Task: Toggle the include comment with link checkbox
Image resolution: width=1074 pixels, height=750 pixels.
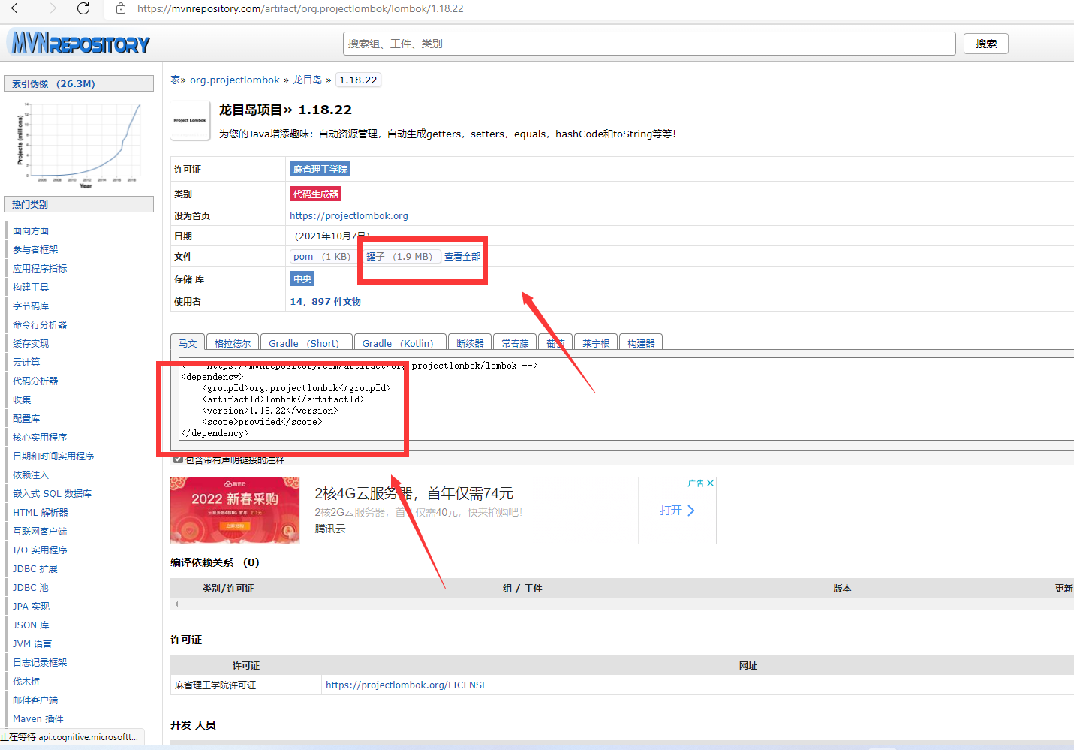Action: [x=178, y=459]
